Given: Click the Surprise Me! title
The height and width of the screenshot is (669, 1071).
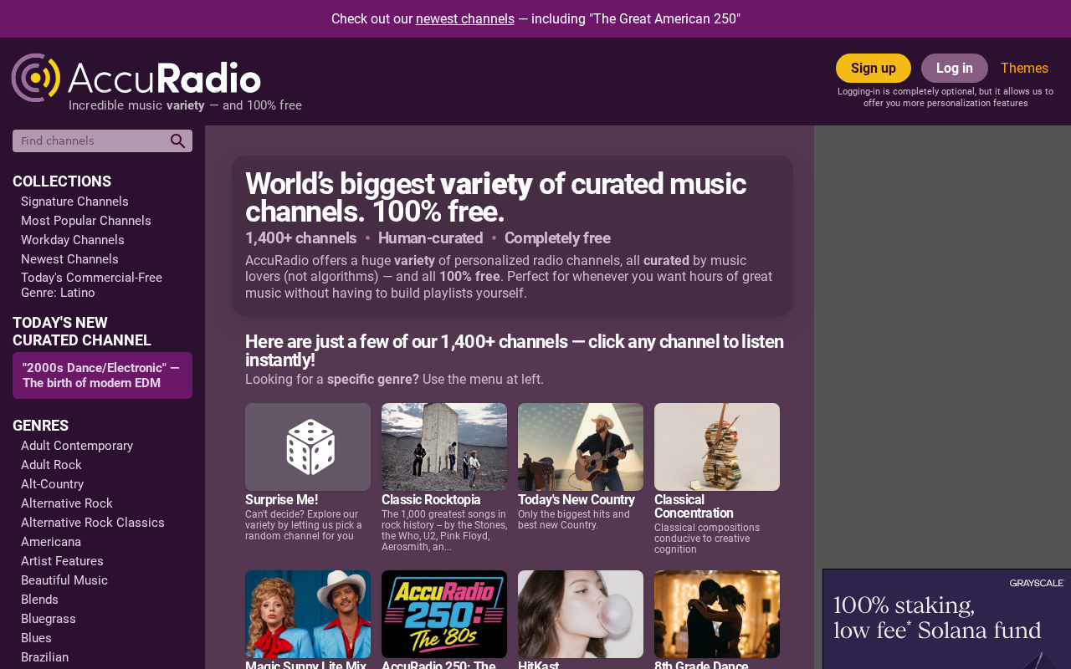Looking at the screenshot, I should 281,500.
